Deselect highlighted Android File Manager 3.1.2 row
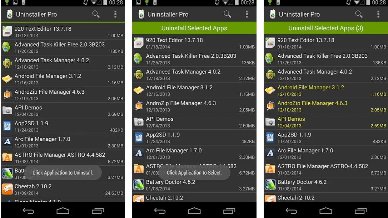This screenshot has height=218, width=388. 325,90
